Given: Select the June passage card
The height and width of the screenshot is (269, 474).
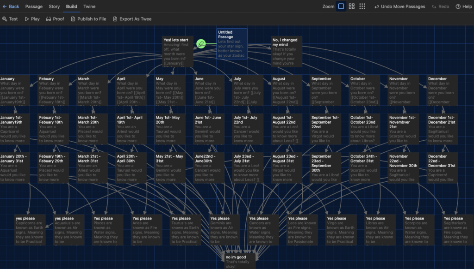Looking at the screenshot, I should click(x=209, y=90).
